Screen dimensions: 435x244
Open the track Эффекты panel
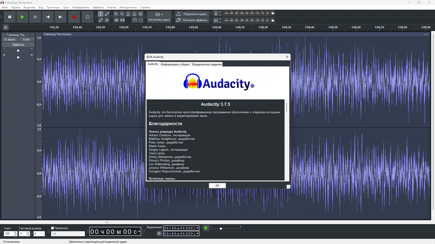(18, 44)
